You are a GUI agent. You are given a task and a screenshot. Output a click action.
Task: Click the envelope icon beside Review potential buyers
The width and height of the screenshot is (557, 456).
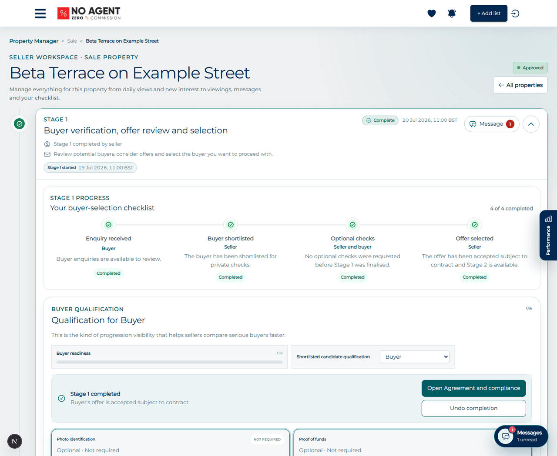click(x=47, y=154)
